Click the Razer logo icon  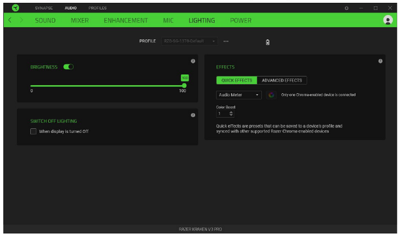15,8
